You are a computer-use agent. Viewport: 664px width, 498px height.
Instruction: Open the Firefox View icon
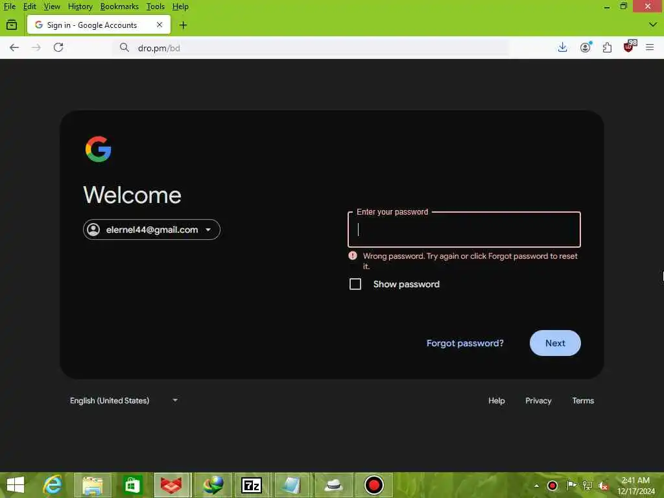tap(12, 25)
